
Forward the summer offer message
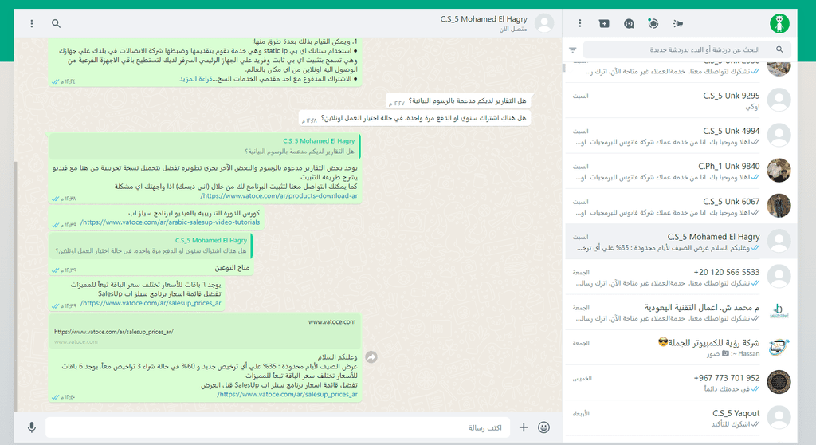tap(371, 357)
